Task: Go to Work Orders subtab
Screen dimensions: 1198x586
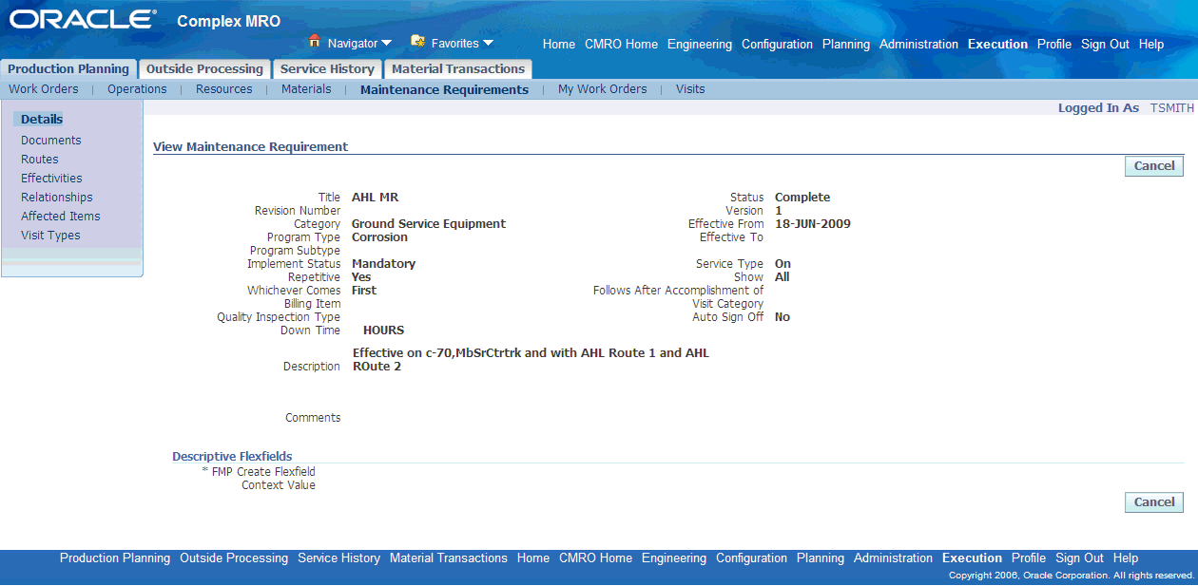Action: [44, 89]
